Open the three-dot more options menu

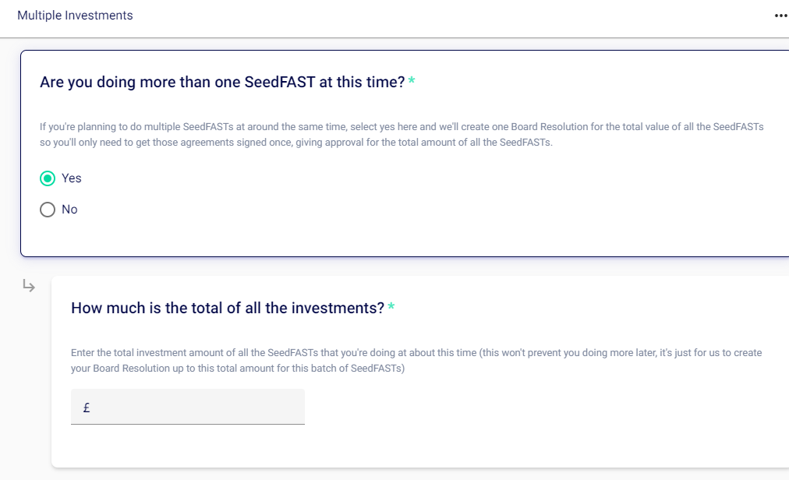[x=780, y=16]
